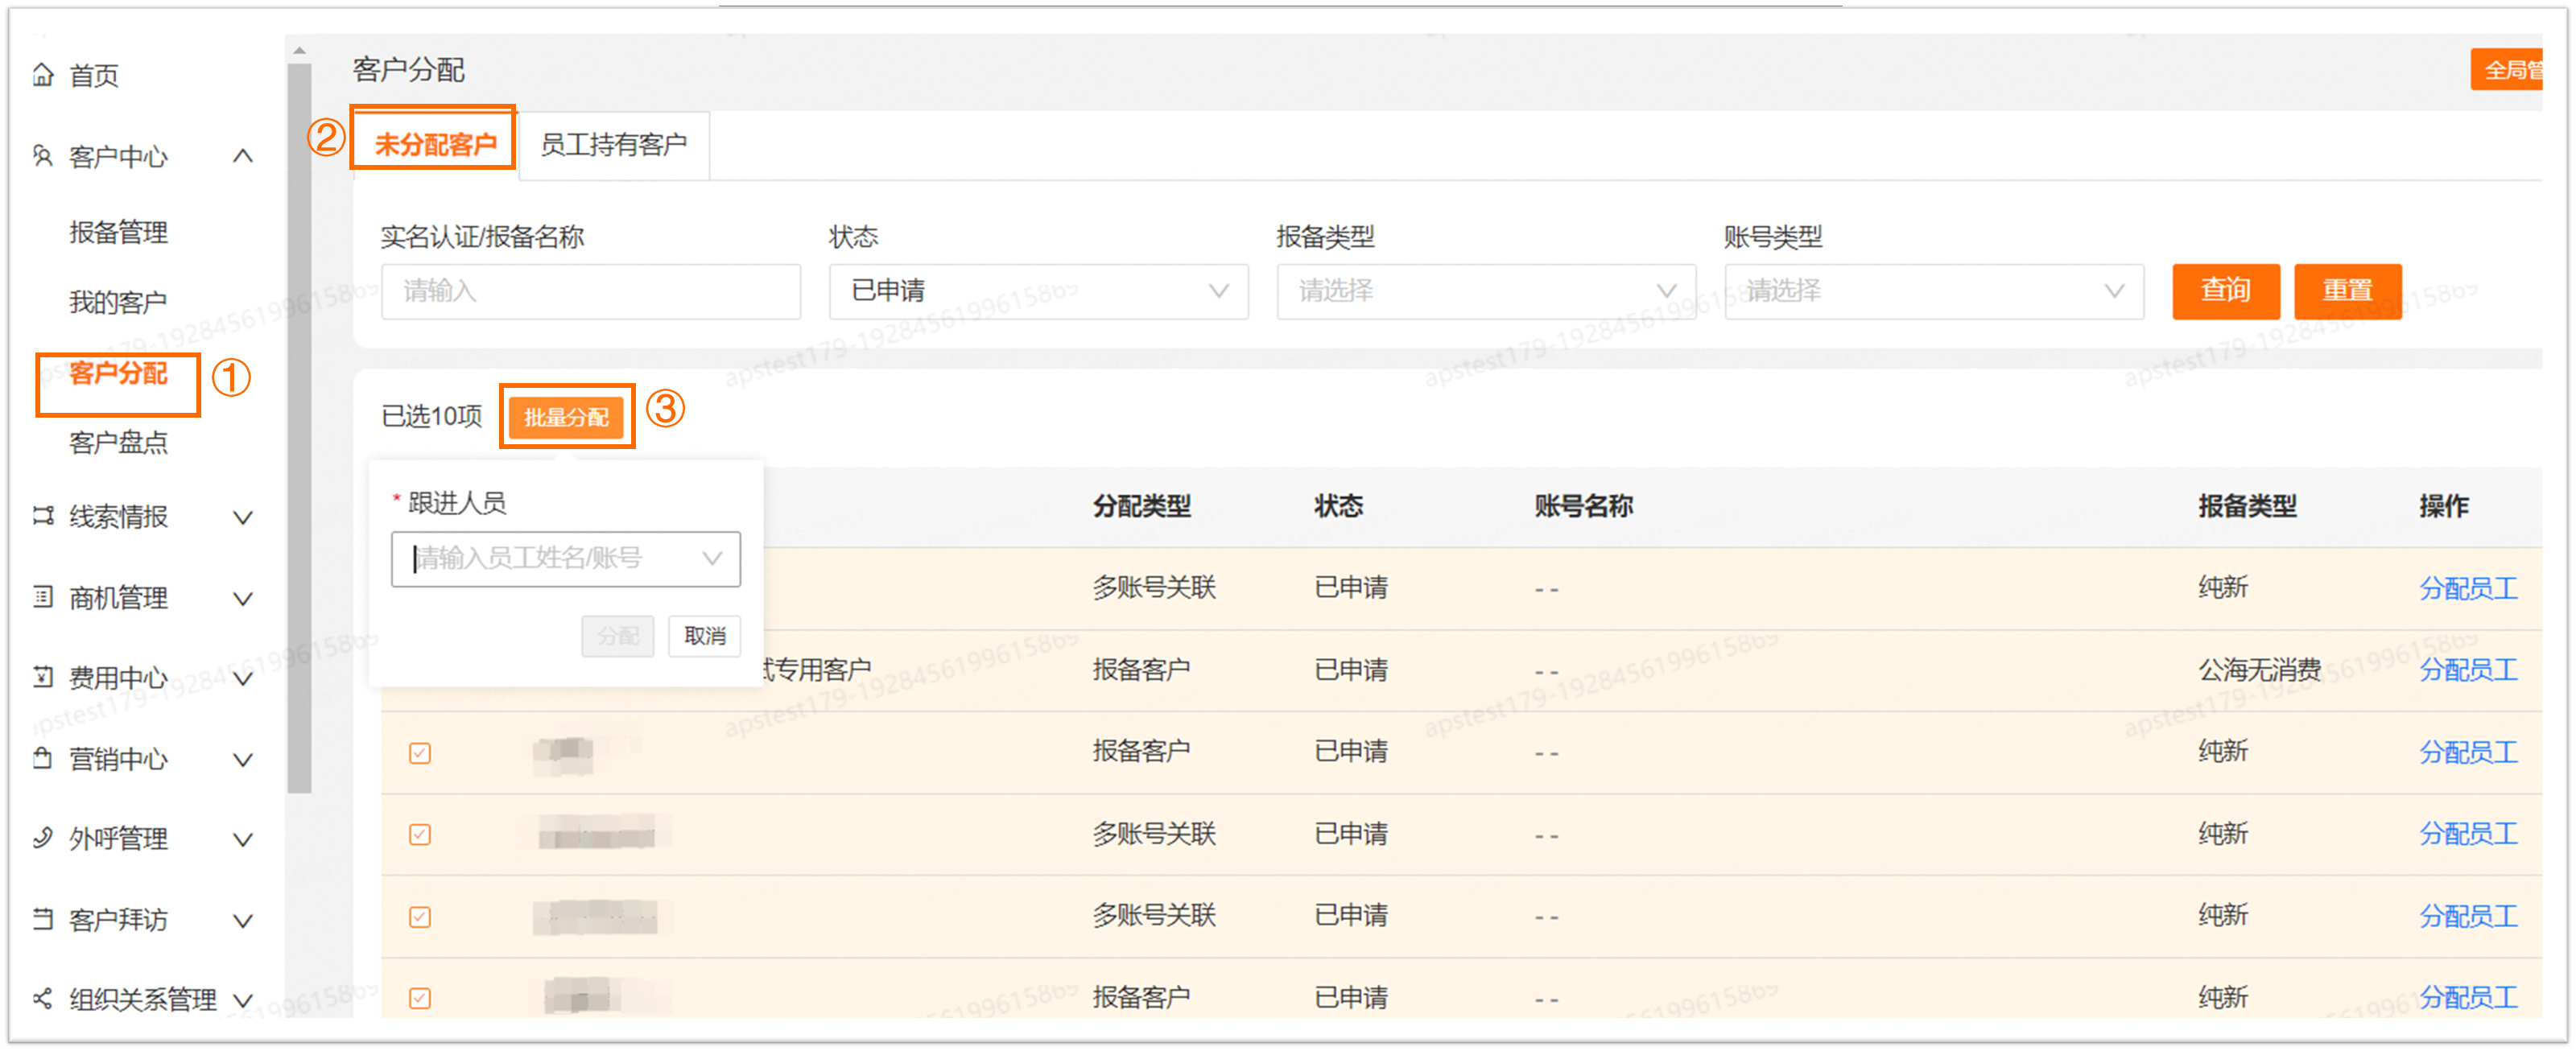The image size is (2576, 1051).
Task: Click the home icon beside 首页
Action: (43, 75)
